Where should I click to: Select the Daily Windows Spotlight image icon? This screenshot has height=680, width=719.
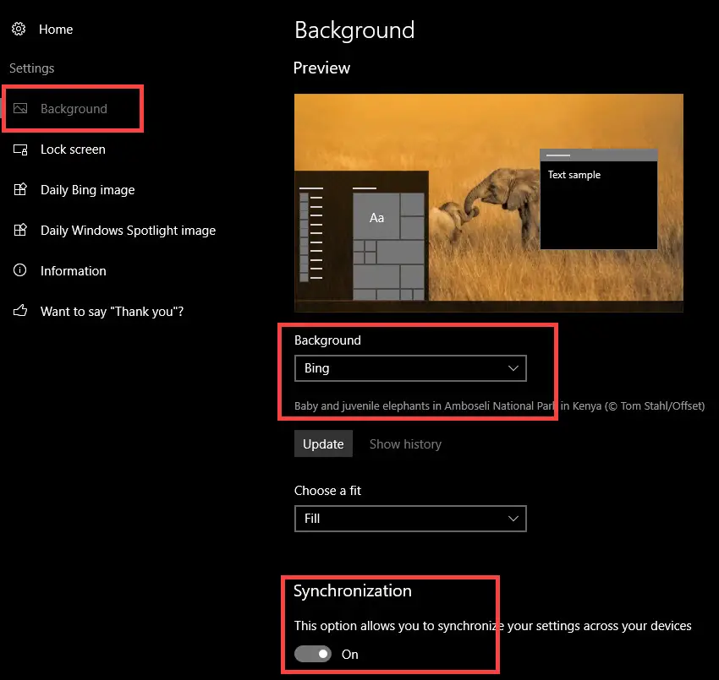[x=19, y=231]
